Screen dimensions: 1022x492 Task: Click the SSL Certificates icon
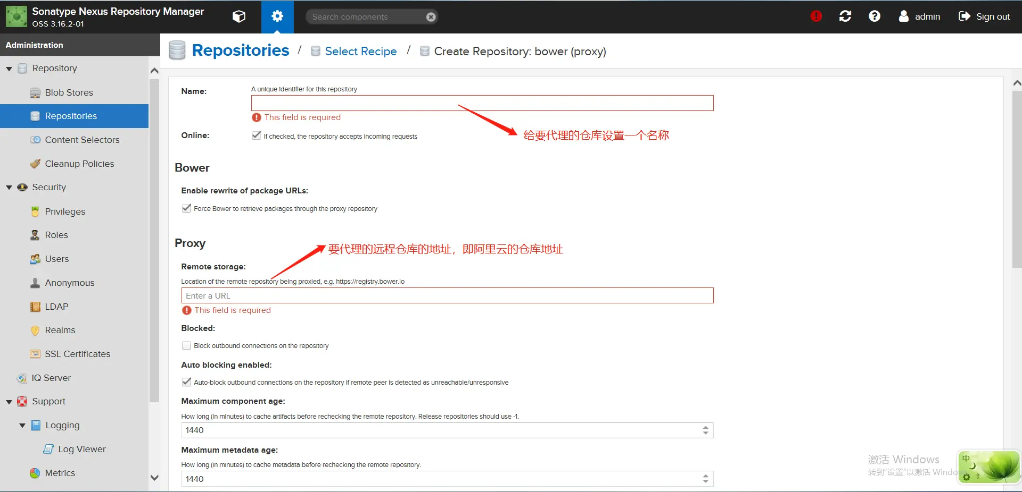pyautogui.click(x=35, y=354)
